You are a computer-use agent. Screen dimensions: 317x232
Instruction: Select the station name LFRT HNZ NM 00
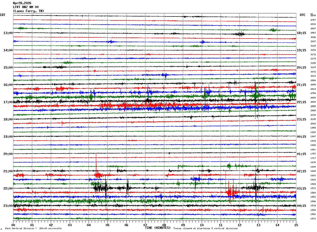pyautogui.click(x=26, y=7)
